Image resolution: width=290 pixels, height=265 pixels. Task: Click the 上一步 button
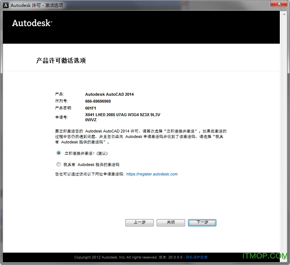pos(140,222)
